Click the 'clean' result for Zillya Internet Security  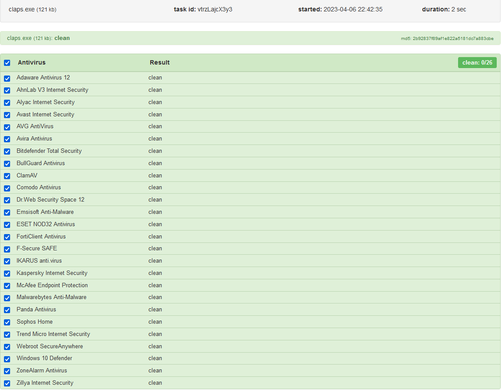155,383
